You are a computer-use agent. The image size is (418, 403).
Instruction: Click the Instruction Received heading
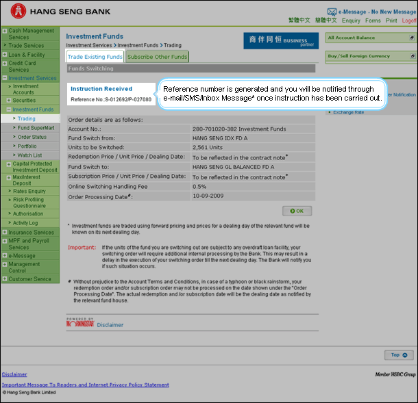click(x=101, y=89)
